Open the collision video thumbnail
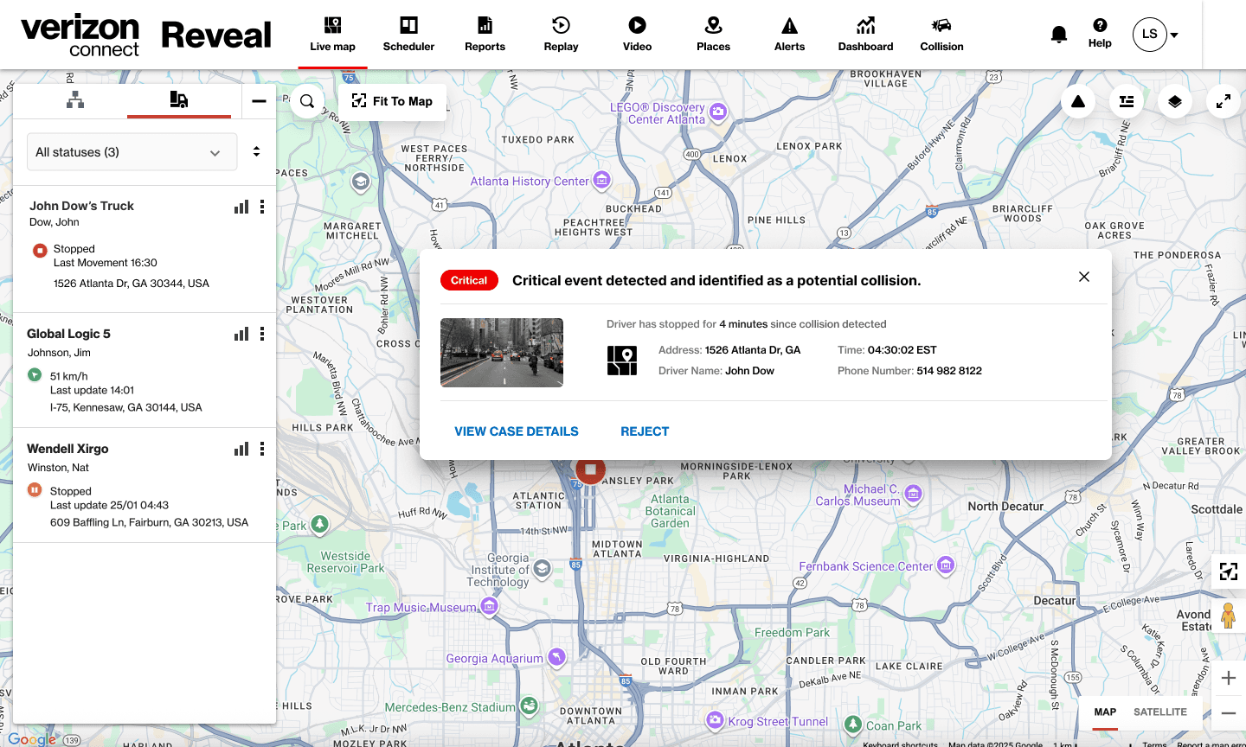This screenshot has width=1246, height=747. point(502,353)
